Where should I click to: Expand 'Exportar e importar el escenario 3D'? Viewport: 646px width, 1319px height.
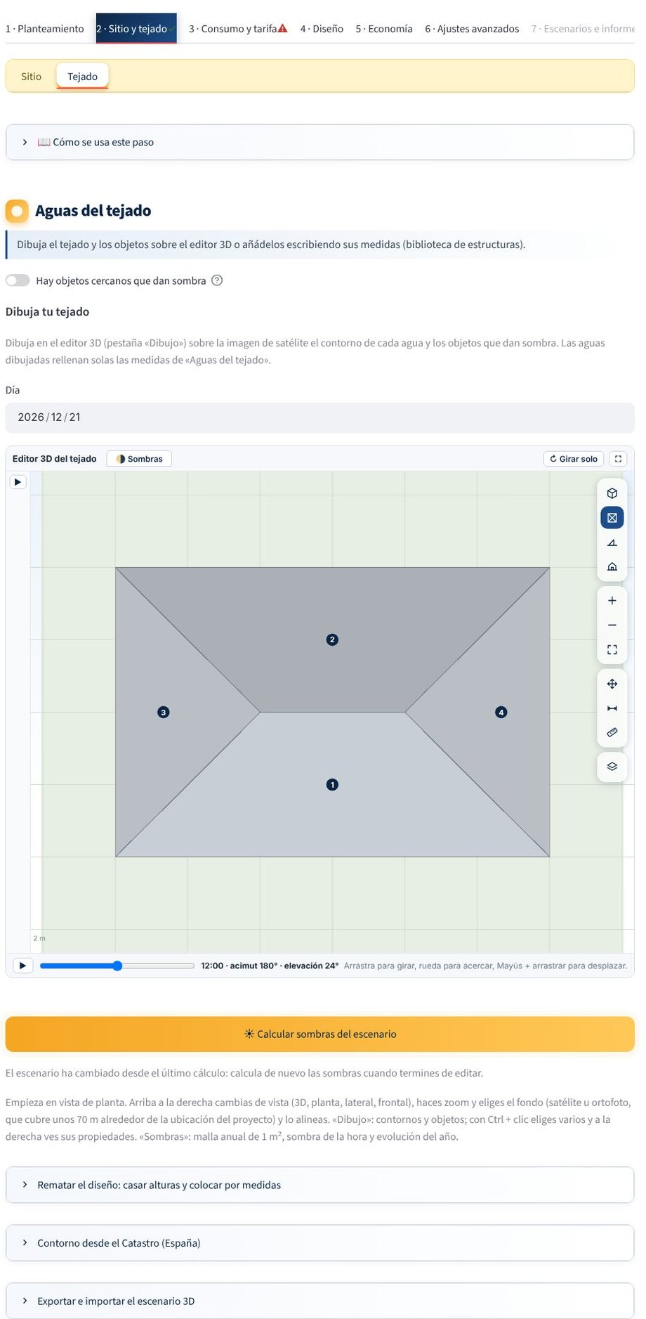pyautogui.click(x=319, y=1301)
